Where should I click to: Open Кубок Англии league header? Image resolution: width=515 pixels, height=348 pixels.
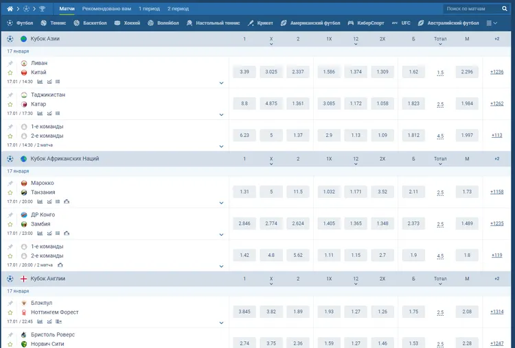48,279
